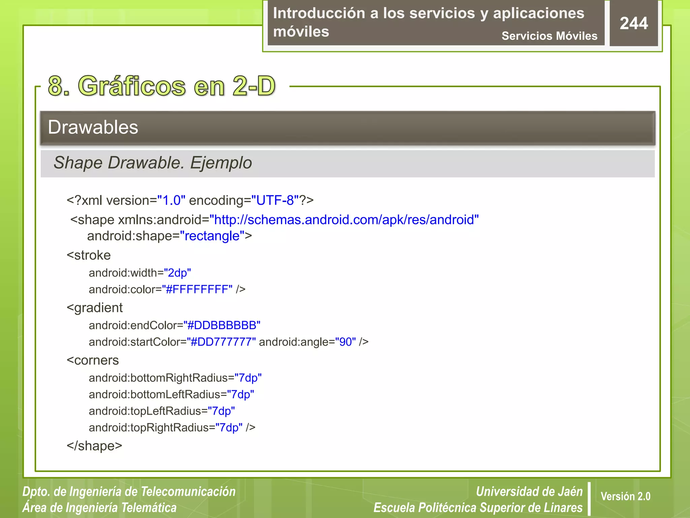Click the android:width="2dp" attribute

coord(140,272)
